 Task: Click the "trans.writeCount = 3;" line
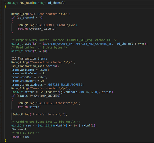point(29,74)
